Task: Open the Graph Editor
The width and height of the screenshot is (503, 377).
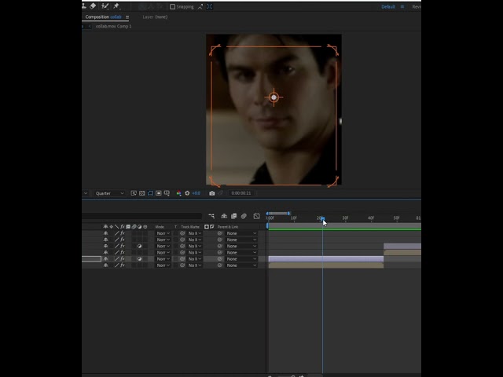Action: (257, 216)
